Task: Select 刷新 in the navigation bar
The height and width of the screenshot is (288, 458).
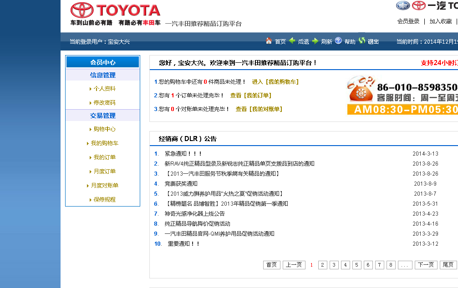Action: [326, 42]
